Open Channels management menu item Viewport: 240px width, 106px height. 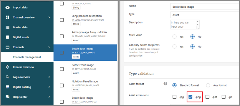coord(27,57)
